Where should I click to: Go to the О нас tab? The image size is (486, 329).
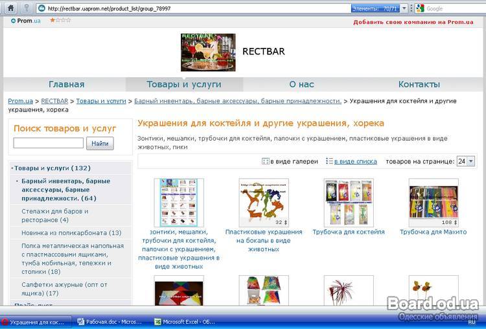tap(301, 84)
